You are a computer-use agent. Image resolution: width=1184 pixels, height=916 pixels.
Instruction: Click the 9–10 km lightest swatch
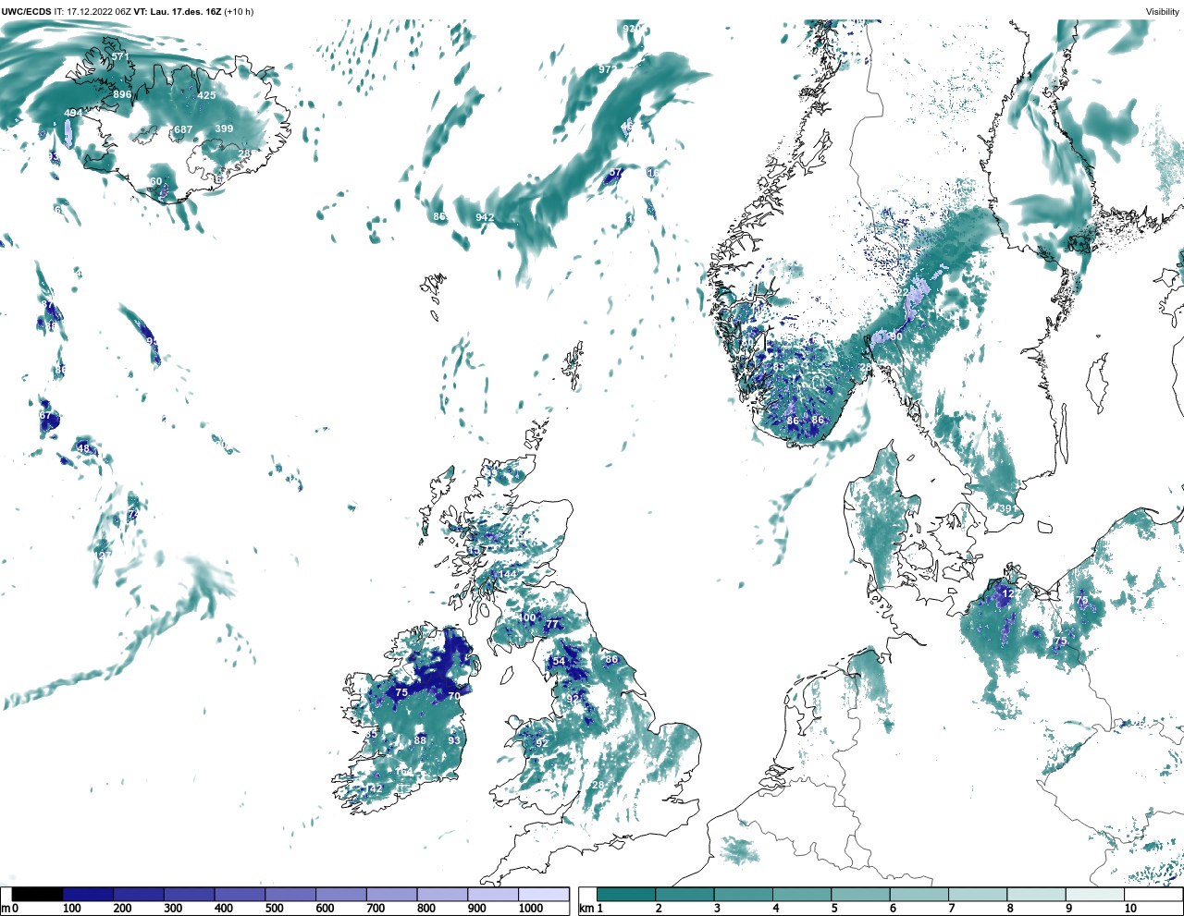[1094, 895]
